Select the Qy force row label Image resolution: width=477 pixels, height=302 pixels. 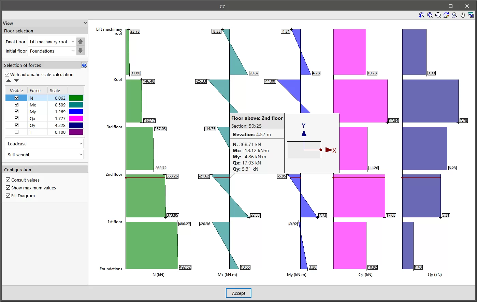click(x=32, y=125)
